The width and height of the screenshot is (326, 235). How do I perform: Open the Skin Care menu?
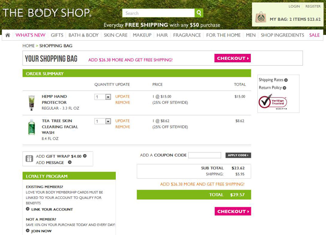[116, 35]
